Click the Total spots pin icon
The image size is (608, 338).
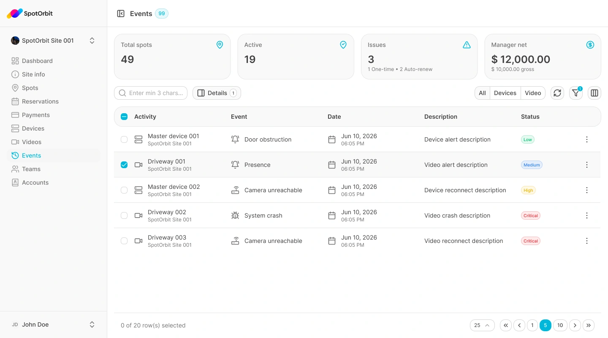pyautogui.click(x=220, y=45)
